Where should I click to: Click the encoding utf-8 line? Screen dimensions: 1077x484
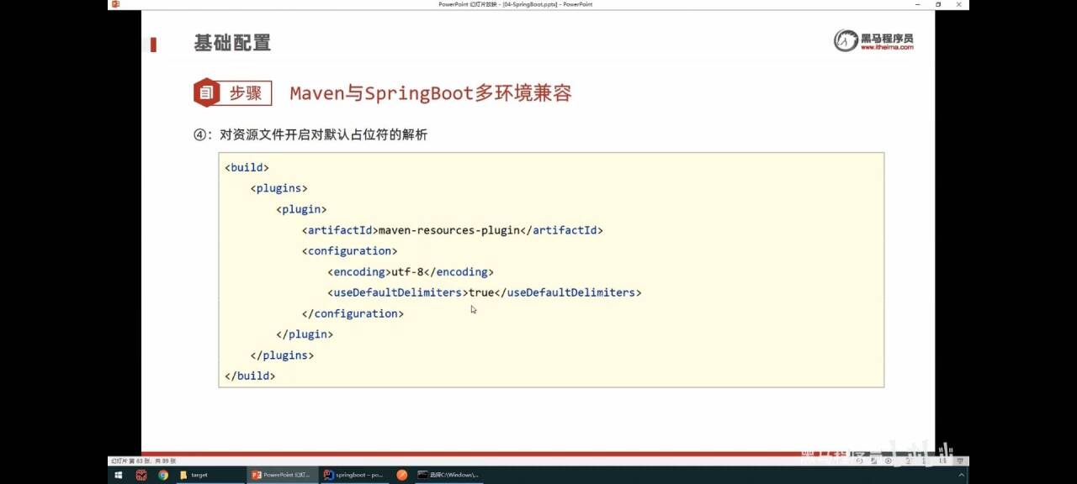410,272
